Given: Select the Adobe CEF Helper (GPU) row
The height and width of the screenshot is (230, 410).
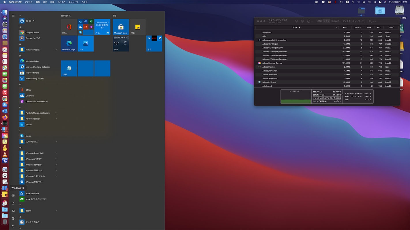Looking at the screenshot, I should tap(327, 48).
